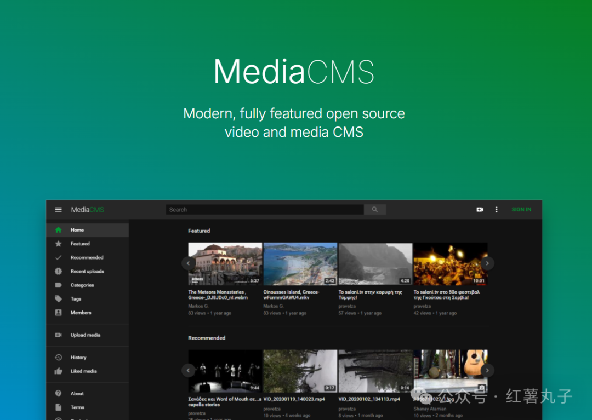
Task: Open the Oinousses island beach thumbnail
Action: [300, 263]
